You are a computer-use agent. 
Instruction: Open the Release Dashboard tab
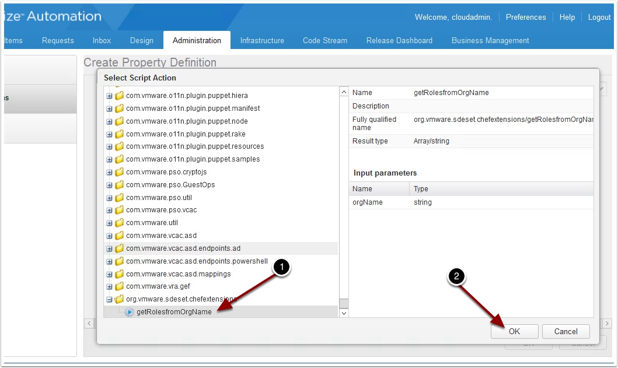pyautogui.click(x=399, y=41)
